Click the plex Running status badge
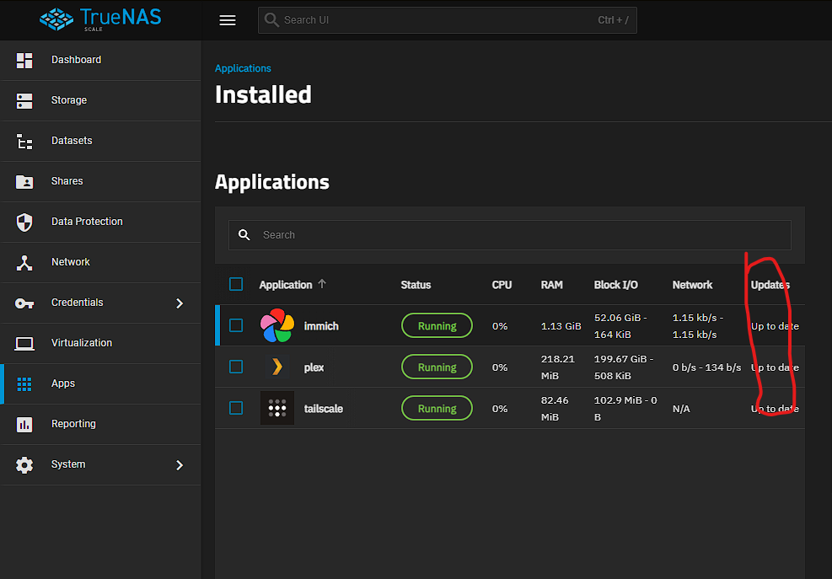The image size is (832, 579). [437, 367]
